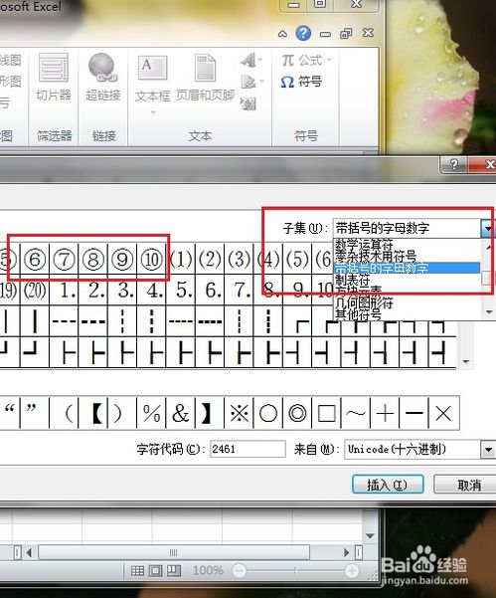This screenshot has height=598, width=496.
Task: Select the circled number ⑨ symbol
Action: [x=122, y=259]
